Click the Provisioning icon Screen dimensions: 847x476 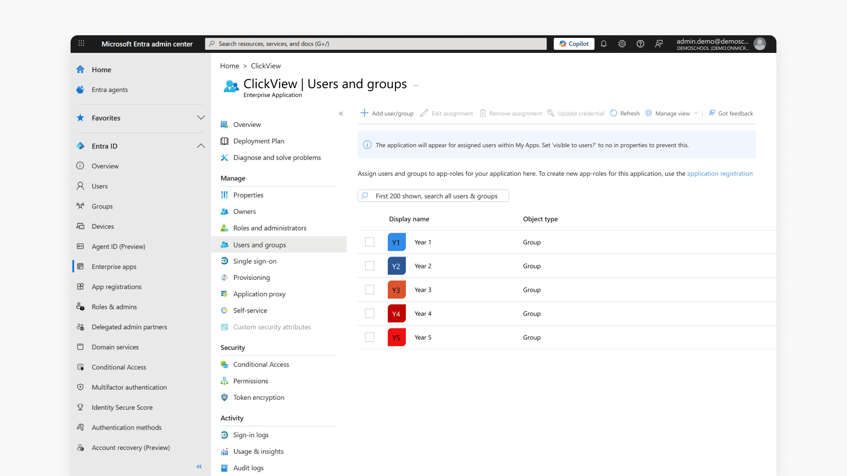click(224, 278)
